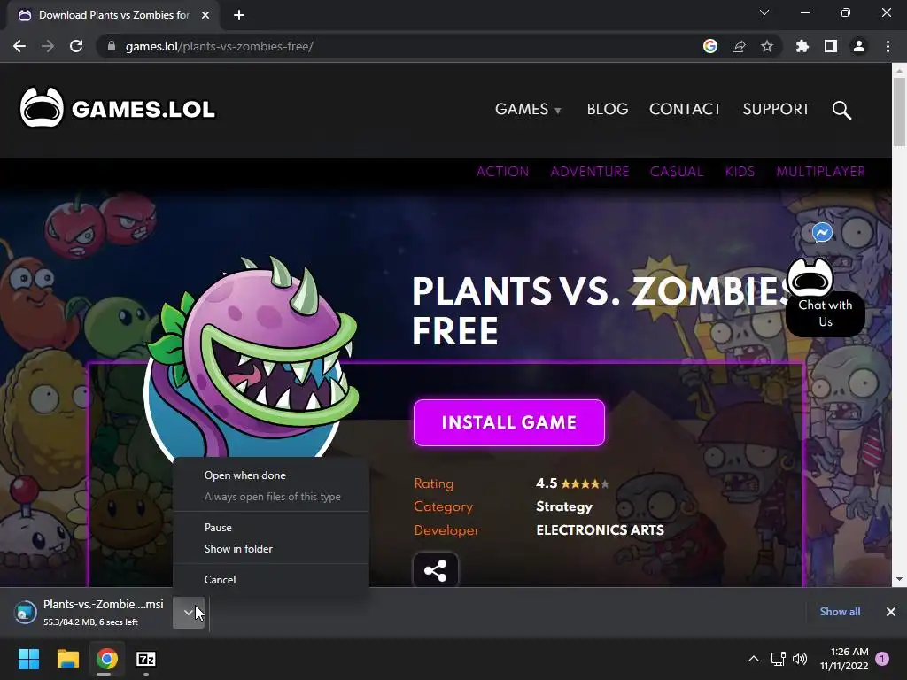Expand the GAMES dropdown menu
This screenshot has height=680, width=907.
point(528,109)
